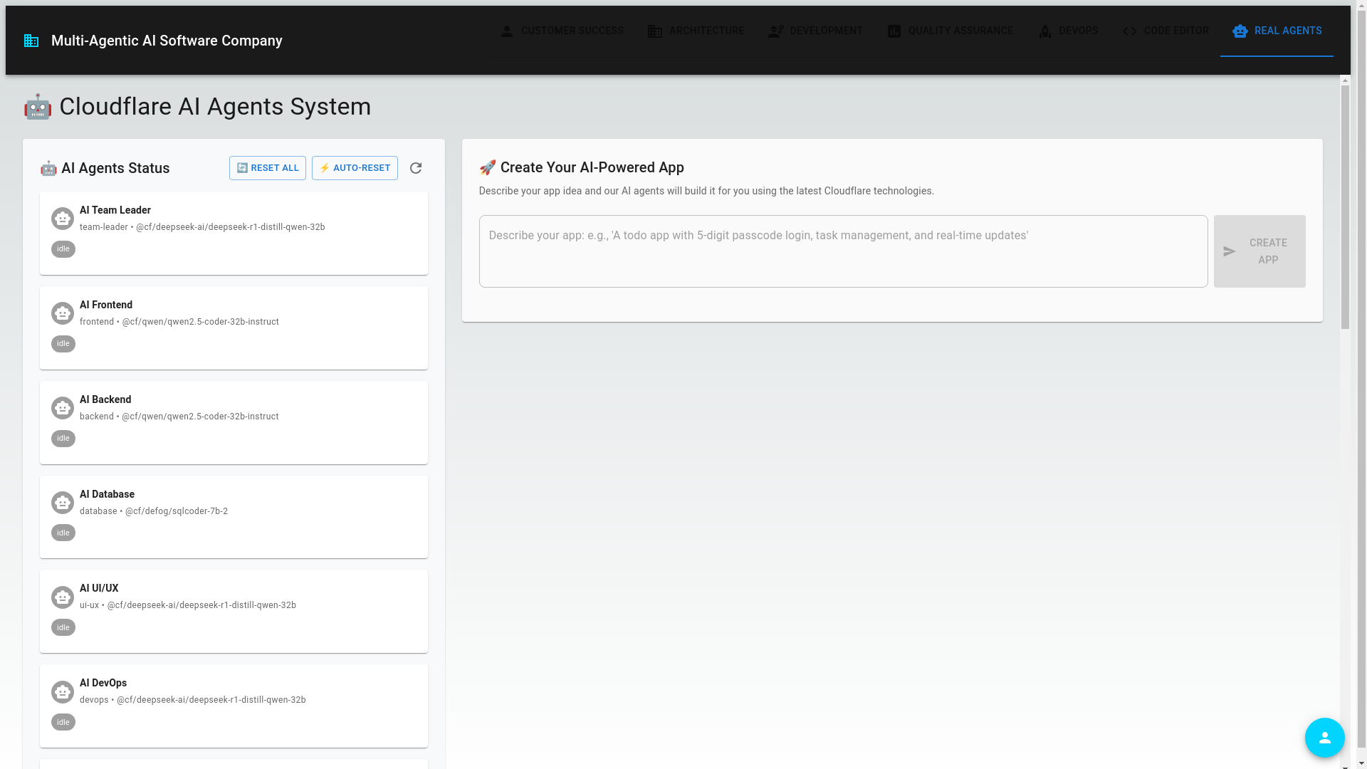This screenshot has height=769, width=1367.
Task: Click the DevOps rocket icon
Action: (1045, 31)
